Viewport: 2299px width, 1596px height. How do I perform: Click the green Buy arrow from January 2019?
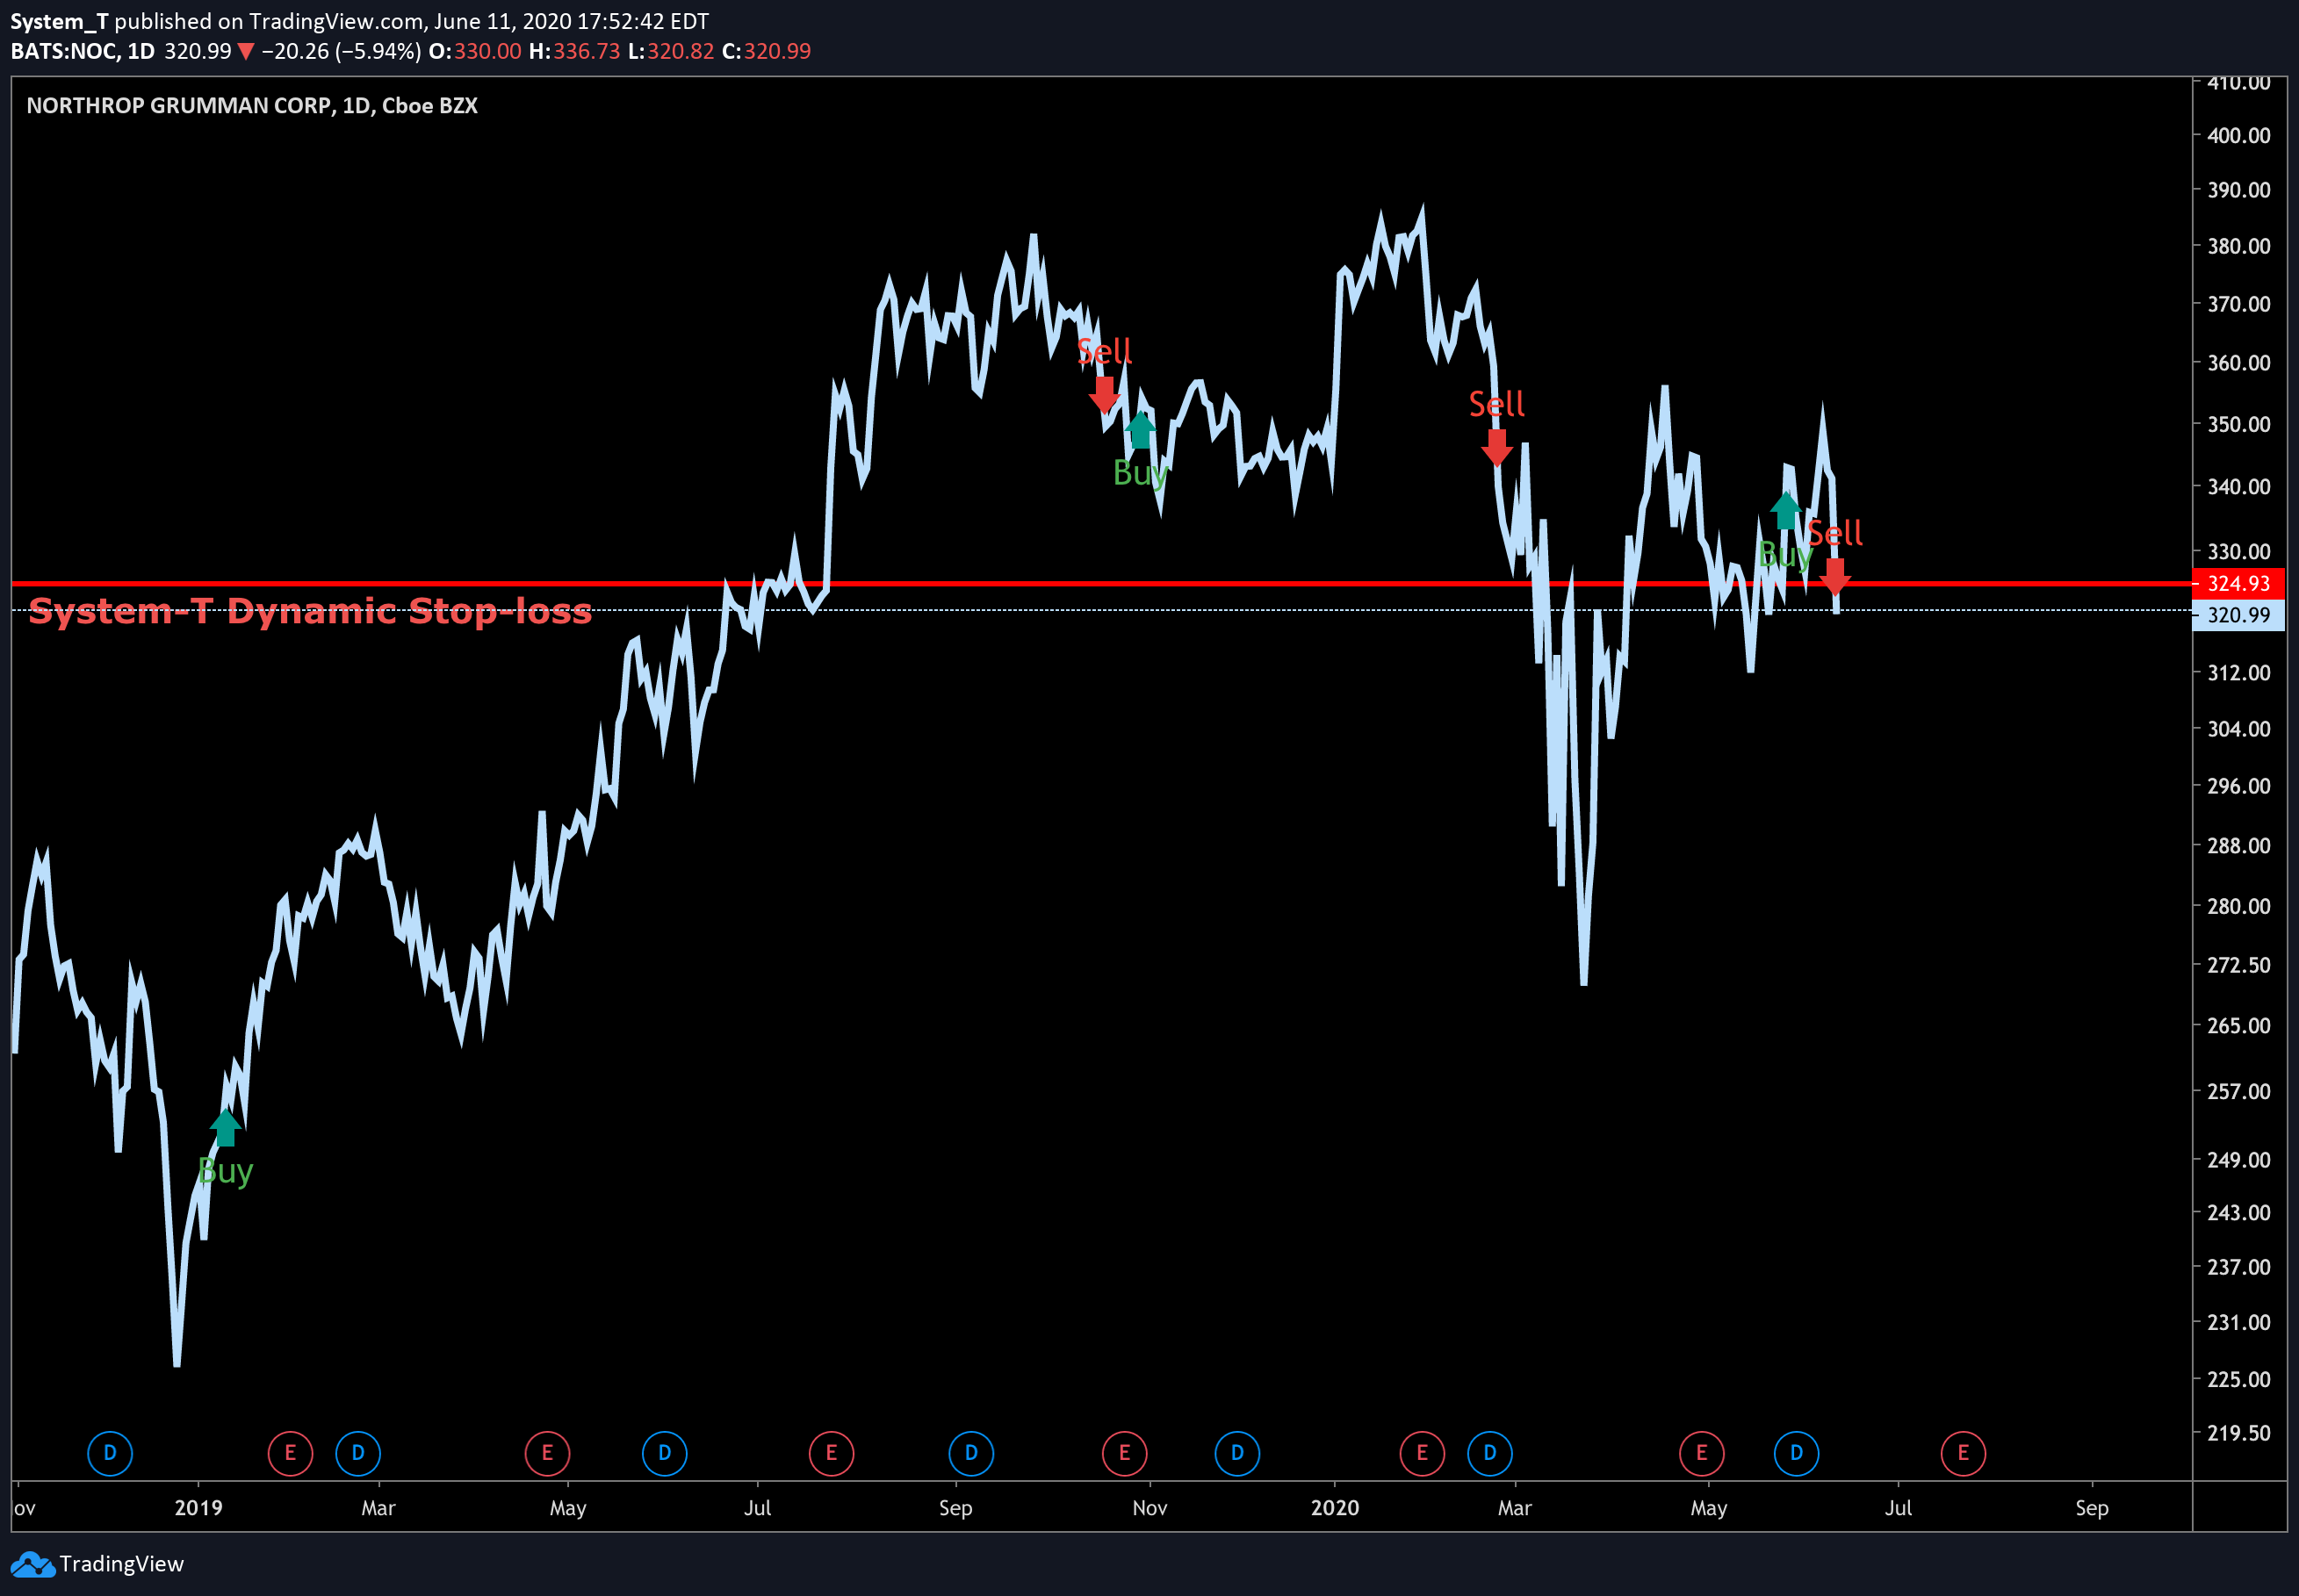tap(226, 1127)
